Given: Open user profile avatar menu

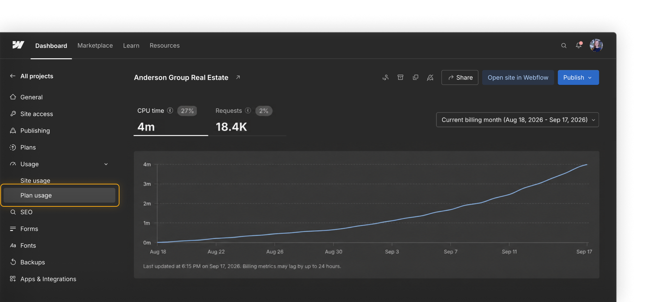Looking at the screenshot, I should click(x=596, y=45).
